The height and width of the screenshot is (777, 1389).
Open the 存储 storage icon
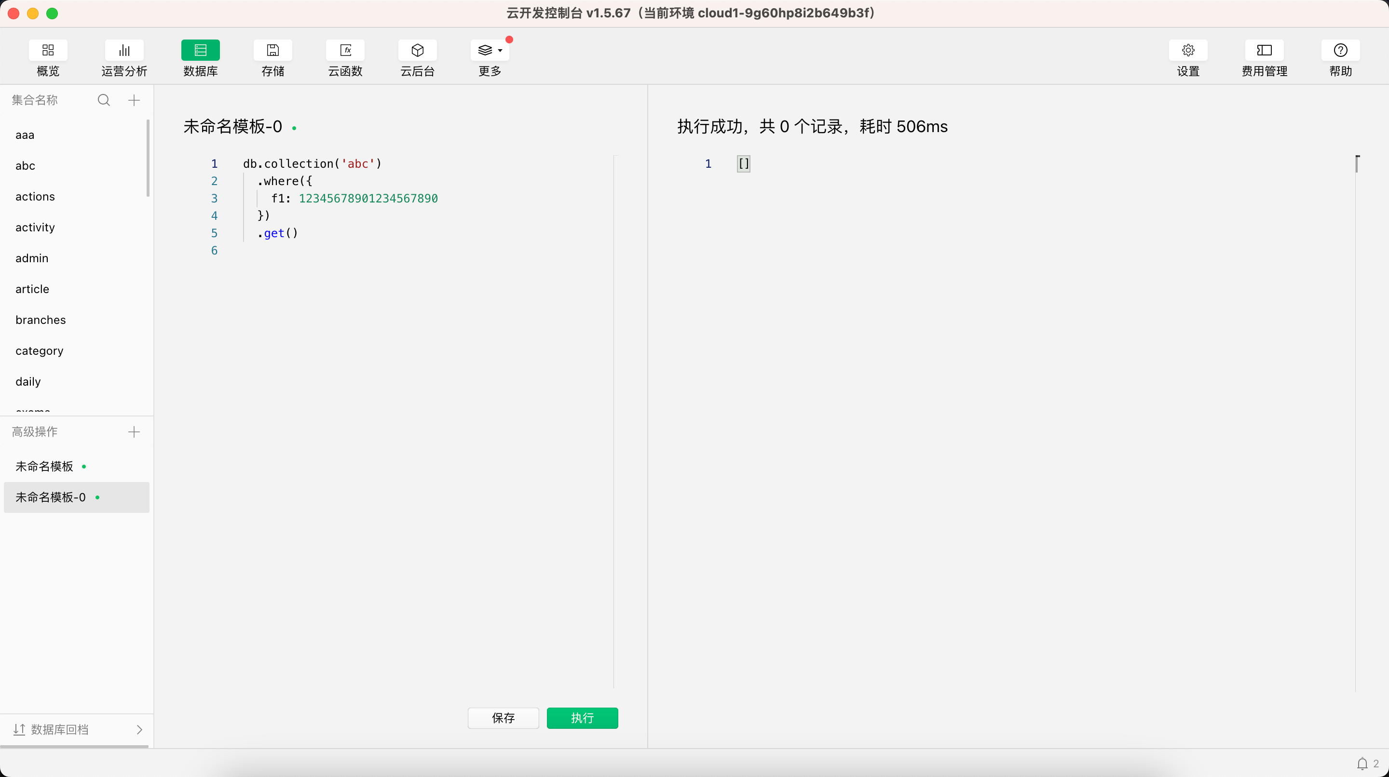(273, 50)
